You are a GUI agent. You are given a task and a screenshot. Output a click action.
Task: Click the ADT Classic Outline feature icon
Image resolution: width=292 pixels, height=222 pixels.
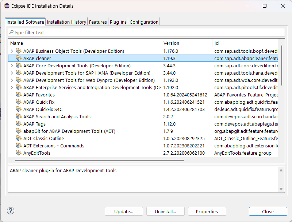(19, 138)
